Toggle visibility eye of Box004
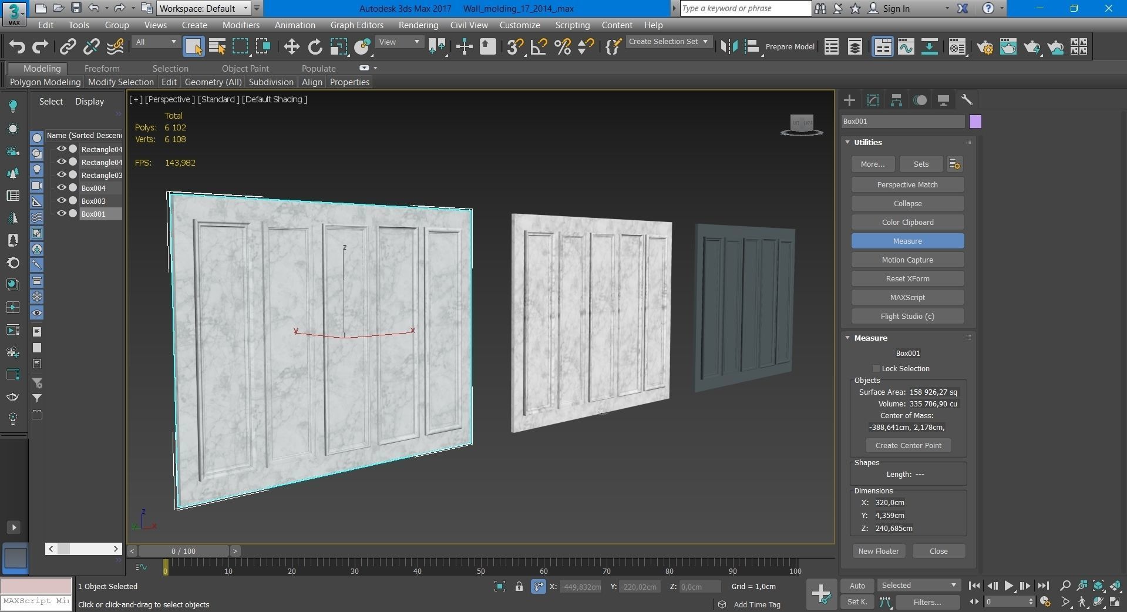The height and width of the screenshot is (612, 1127). 61,187
